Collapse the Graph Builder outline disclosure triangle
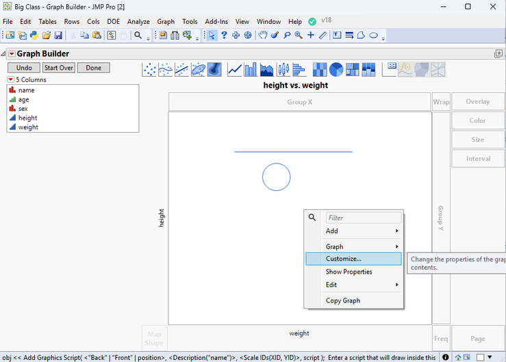This screenshot has height=362, width=506. click(x=3, y=54)
